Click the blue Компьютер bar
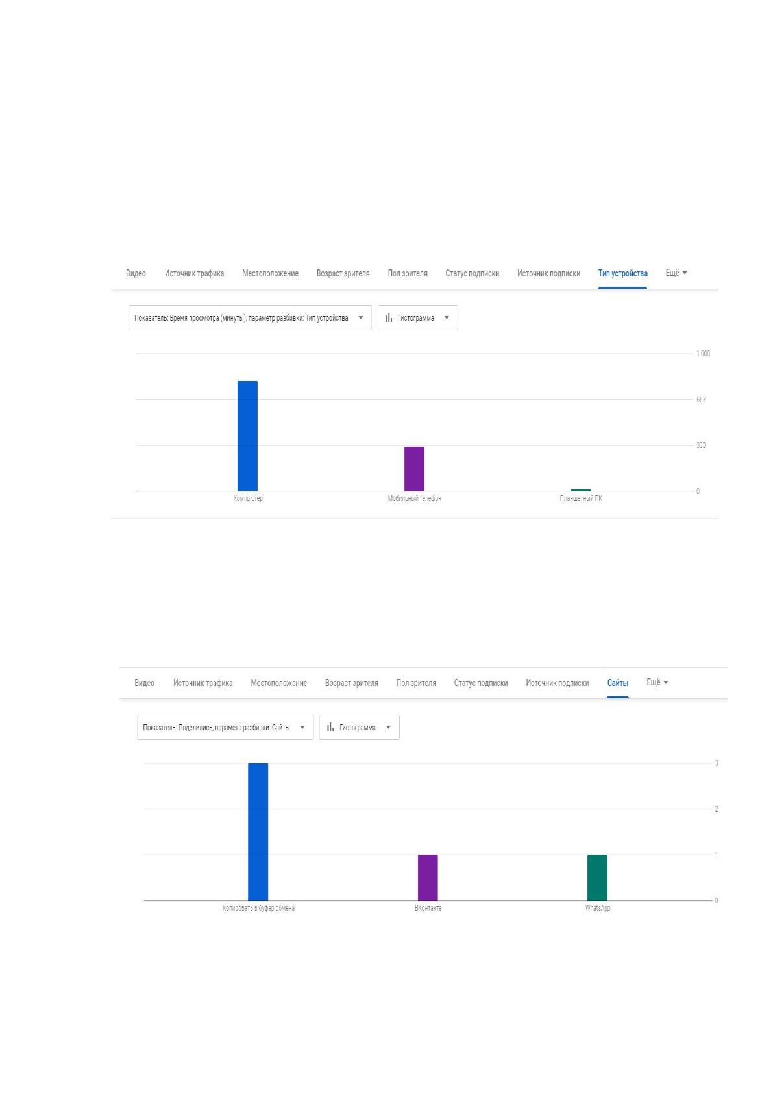Viewport: 773px width, 1093px height. click(x=247, y=436)
